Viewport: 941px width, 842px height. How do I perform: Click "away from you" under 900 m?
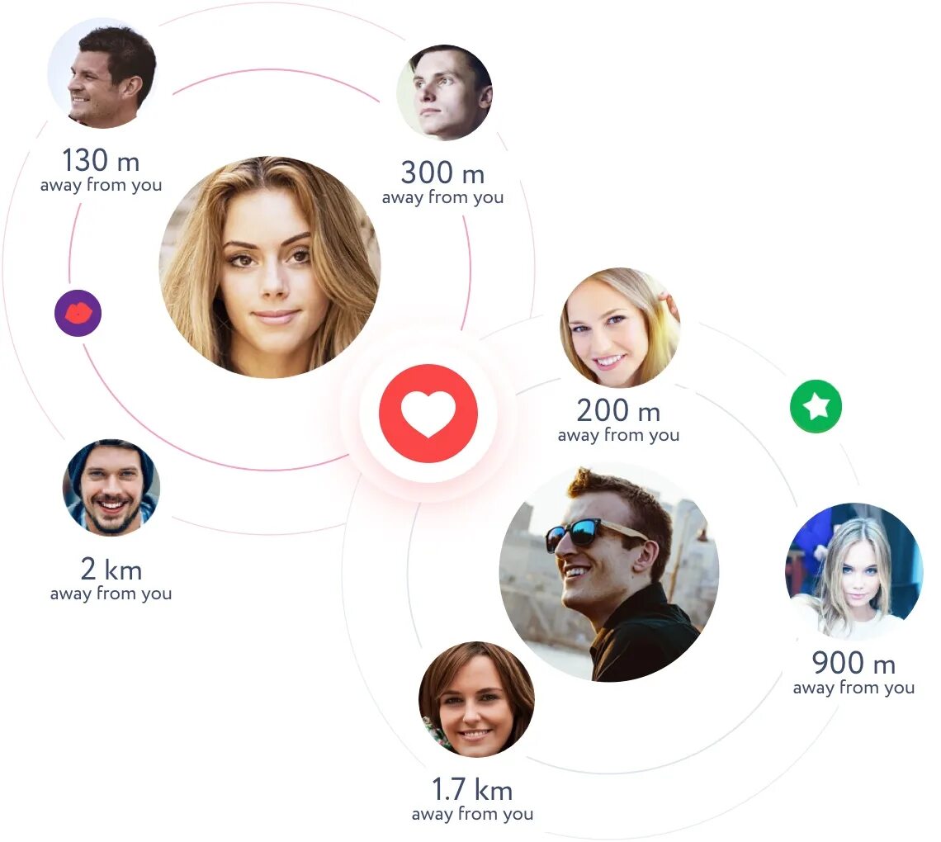(x=854, y=688)
